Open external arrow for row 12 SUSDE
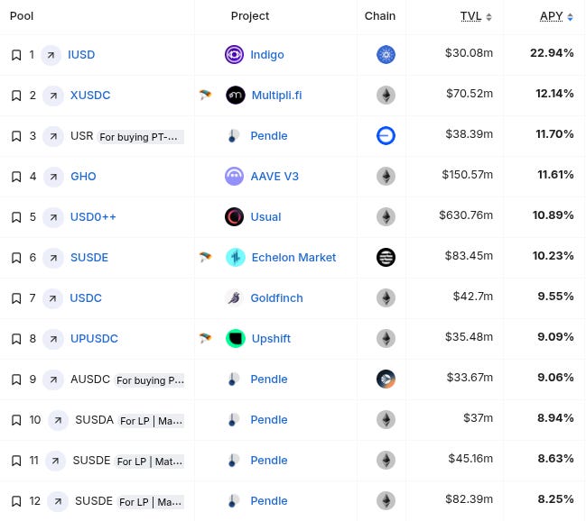586x521 pixels. coord(58,501)
